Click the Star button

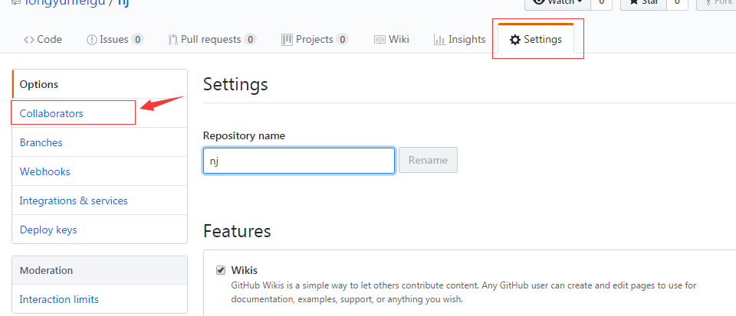coord(645,3)
